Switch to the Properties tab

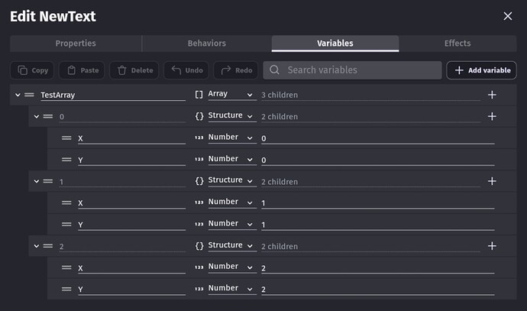pyautogui.click(x=76, y=44)
